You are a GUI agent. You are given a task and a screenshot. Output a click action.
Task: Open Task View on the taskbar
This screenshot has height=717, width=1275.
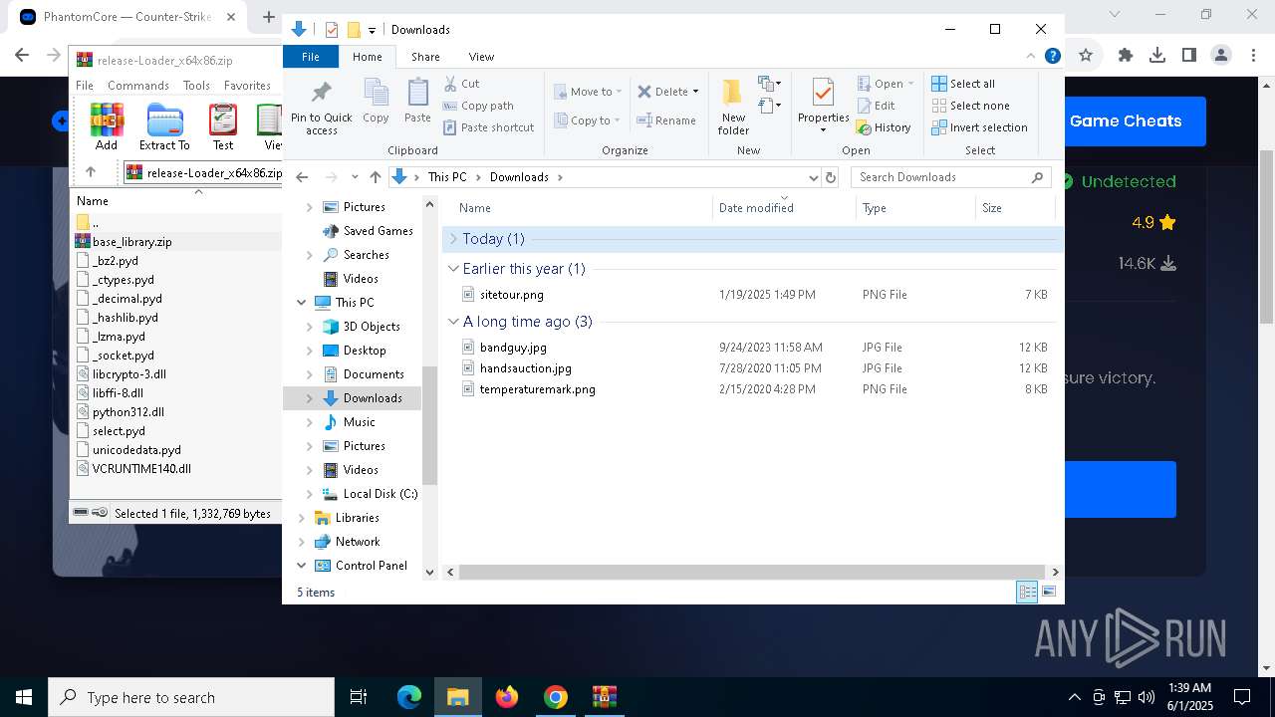click(x=359, y=697)
